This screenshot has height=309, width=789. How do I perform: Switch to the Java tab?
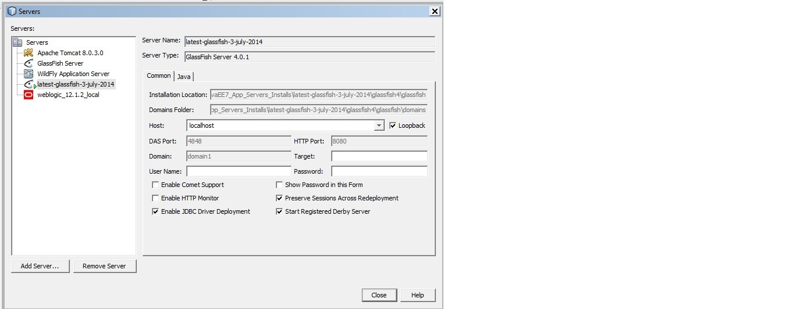[x=184, y=77]
